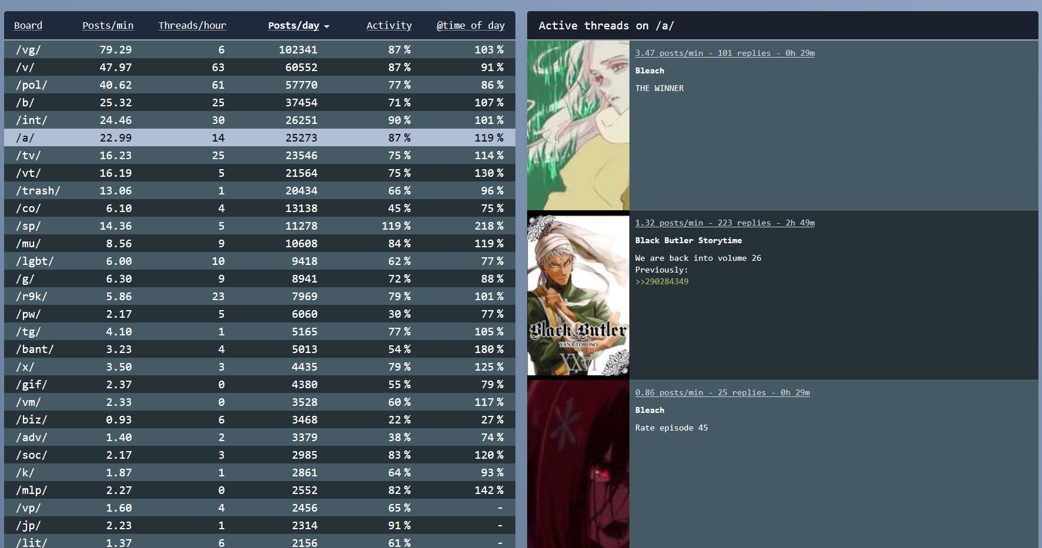Screen dimensions: 1042x548
Task: Select the highlighted /a/ board row
Action: [x=260, y=137]
